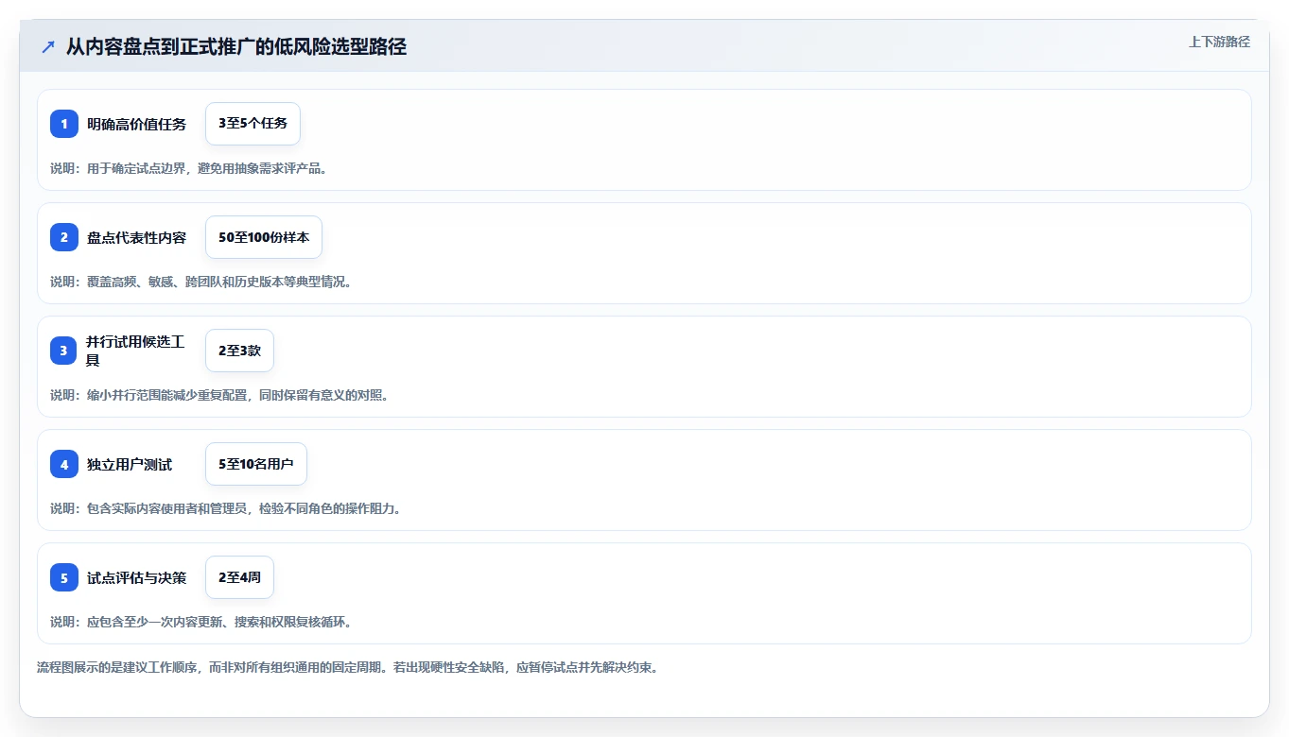Click the step 4 number badge
Screen dimensions: 1289x737
click(x=64, y=464)
